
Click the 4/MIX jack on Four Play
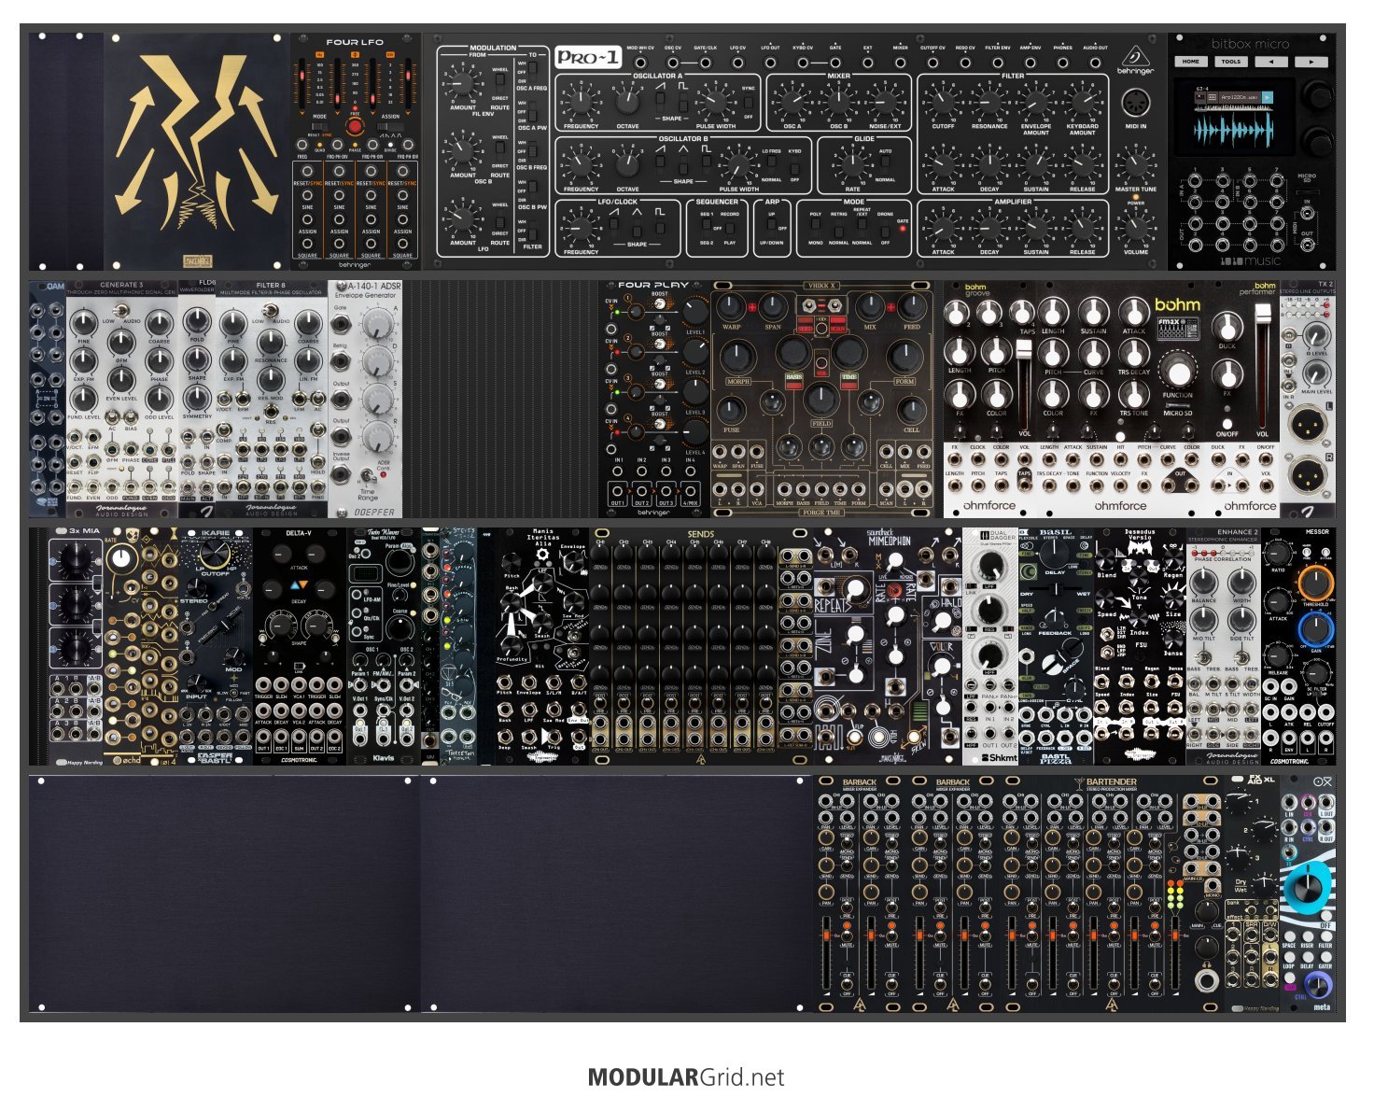[x=690, y=490]
